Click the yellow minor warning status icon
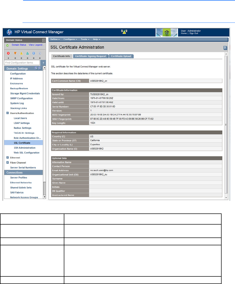 (x=21, y=53)
